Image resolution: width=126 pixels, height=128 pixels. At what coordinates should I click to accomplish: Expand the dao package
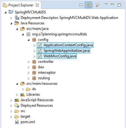tap(29, 67)
